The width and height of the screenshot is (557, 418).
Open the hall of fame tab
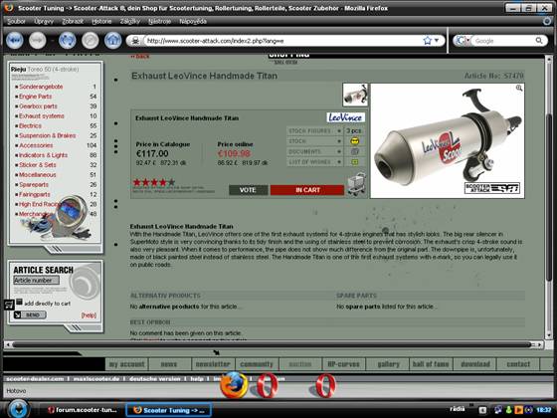pyautogui.click(x=431, y=364)
